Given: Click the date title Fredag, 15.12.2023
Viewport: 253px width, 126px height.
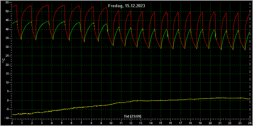Looking at the screenshot, I should tap(126, 6).
